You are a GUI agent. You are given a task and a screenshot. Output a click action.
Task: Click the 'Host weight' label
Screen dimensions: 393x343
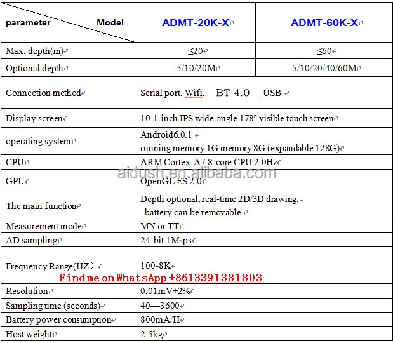(x=29, y=334)
